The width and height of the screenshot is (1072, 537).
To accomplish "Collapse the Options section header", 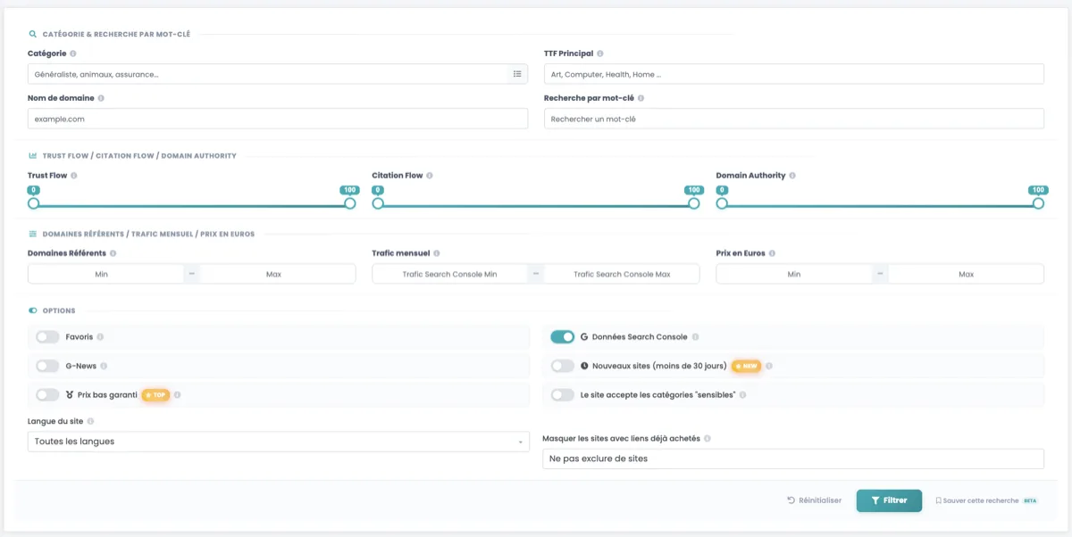I will click(x=33, y=310).
